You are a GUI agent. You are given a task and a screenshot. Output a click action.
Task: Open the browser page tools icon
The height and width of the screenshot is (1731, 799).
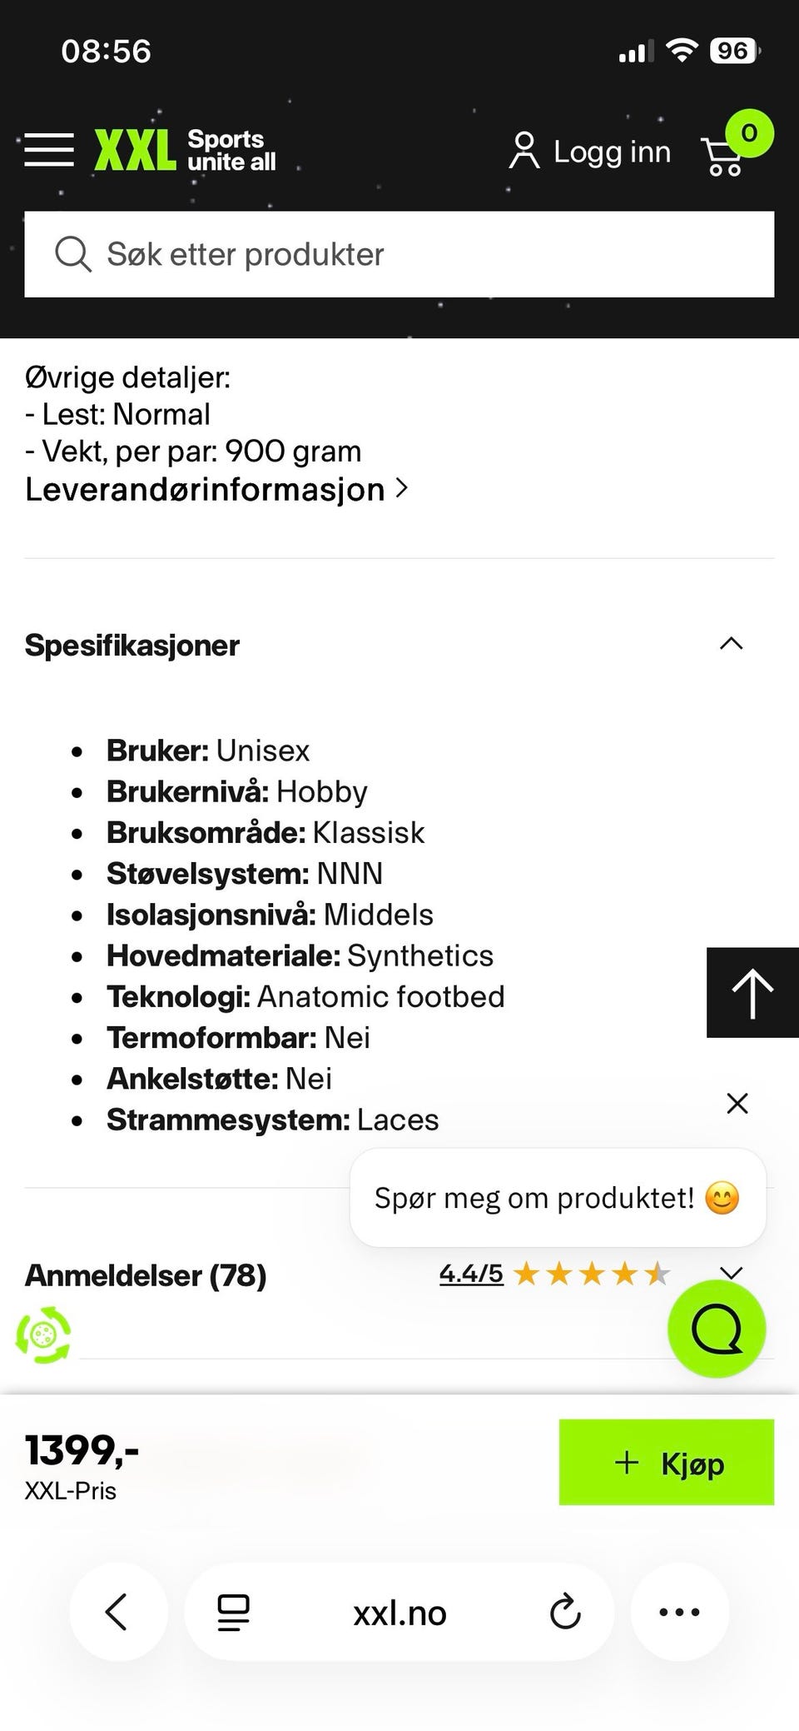234,1612
